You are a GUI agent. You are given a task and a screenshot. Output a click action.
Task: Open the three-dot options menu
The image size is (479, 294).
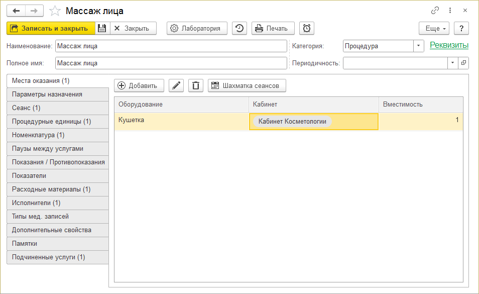[x=450, y=11]
